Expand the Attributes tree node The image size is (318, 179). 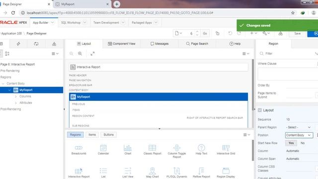point(16,103)
